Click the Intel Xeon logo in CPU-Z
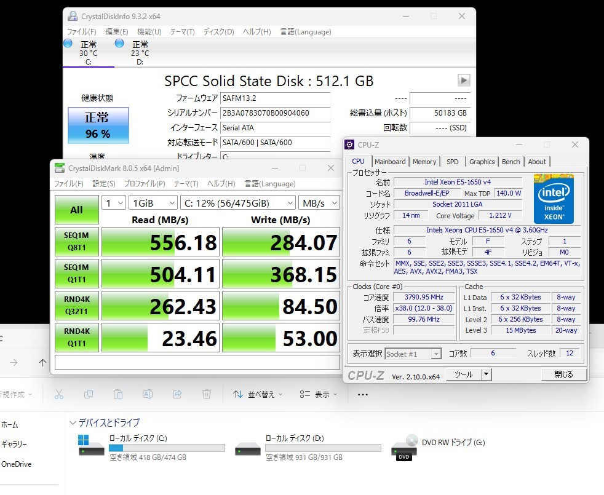Viewport: 604px width, 495px height. click(x=554, y=199)
